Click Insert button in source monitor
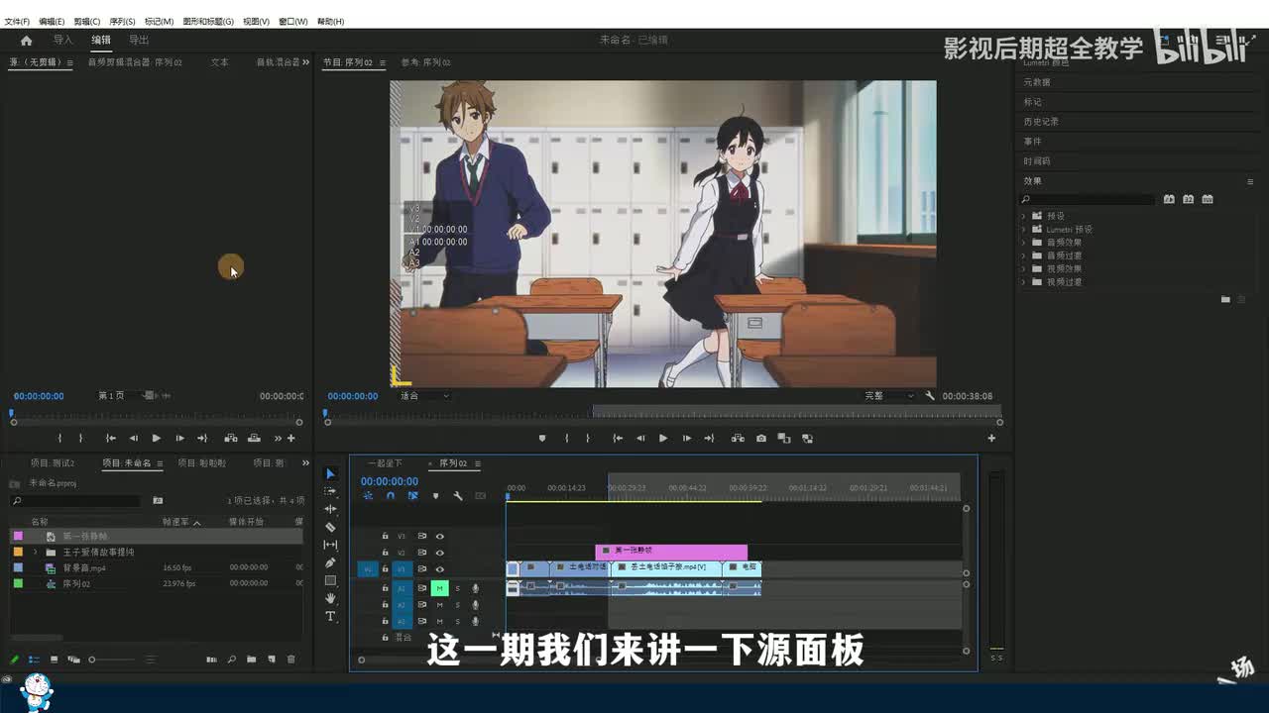 230,438
